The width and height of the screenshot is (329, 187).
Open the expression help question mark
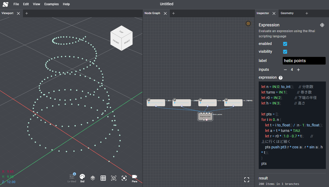(x=281, y=78)
